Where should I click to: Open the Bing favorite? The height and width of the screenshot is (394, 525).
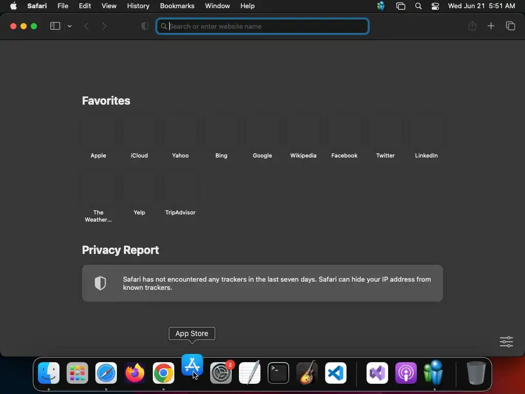tap(221, 136)
